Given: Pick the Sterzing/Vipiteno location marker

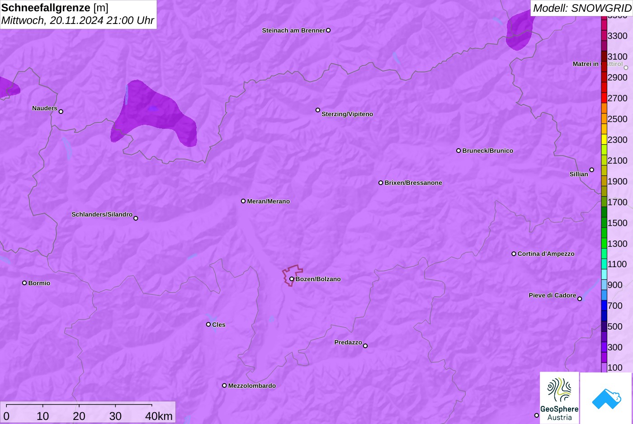Looking at the screenshot, I should pyautogui.click(x=318, y=110).
